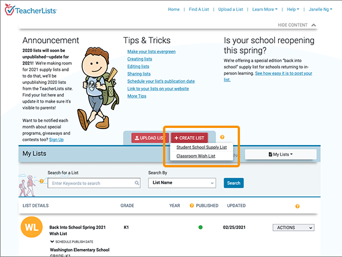Open the My Lists dropdown button
This screenshot has width=342, height=257.
click(x=280, y=154)
